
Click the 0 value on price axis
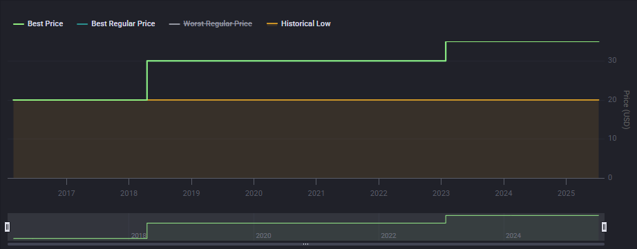coord(610,178)
